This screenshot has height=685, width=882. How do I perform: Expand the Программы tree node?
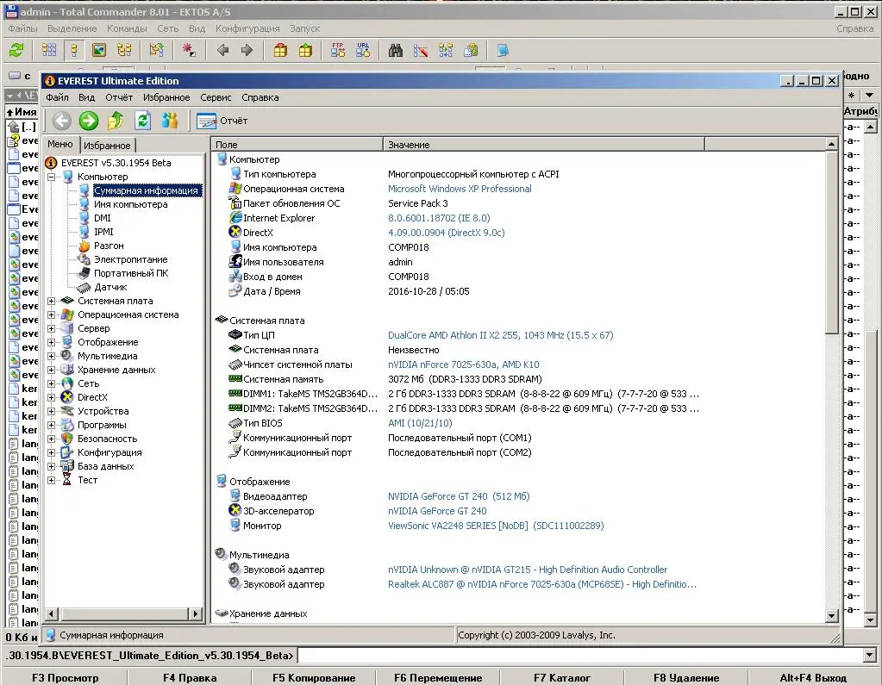coord(51,425)
